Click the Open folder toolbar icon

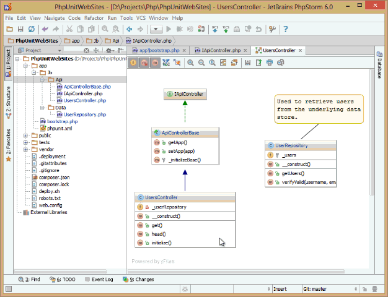pyautogui.click(x=9, y=29)
